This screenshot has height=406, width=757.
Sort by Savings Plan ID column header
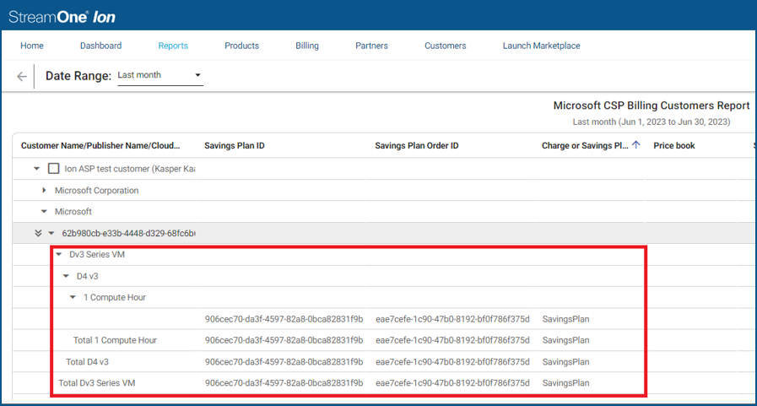234,146
